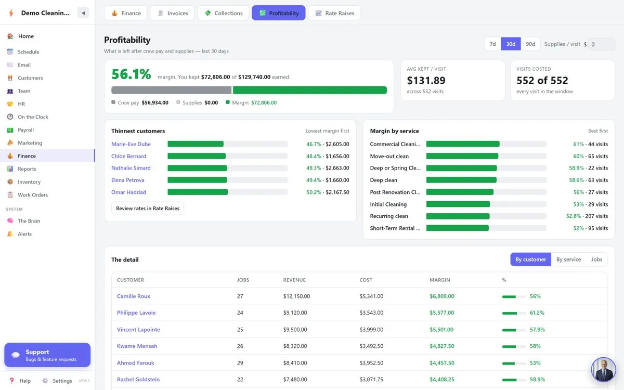624x390 pixels.
Task: Click the Commercial Cleaning margin bar
Action: tap(486, 144)
